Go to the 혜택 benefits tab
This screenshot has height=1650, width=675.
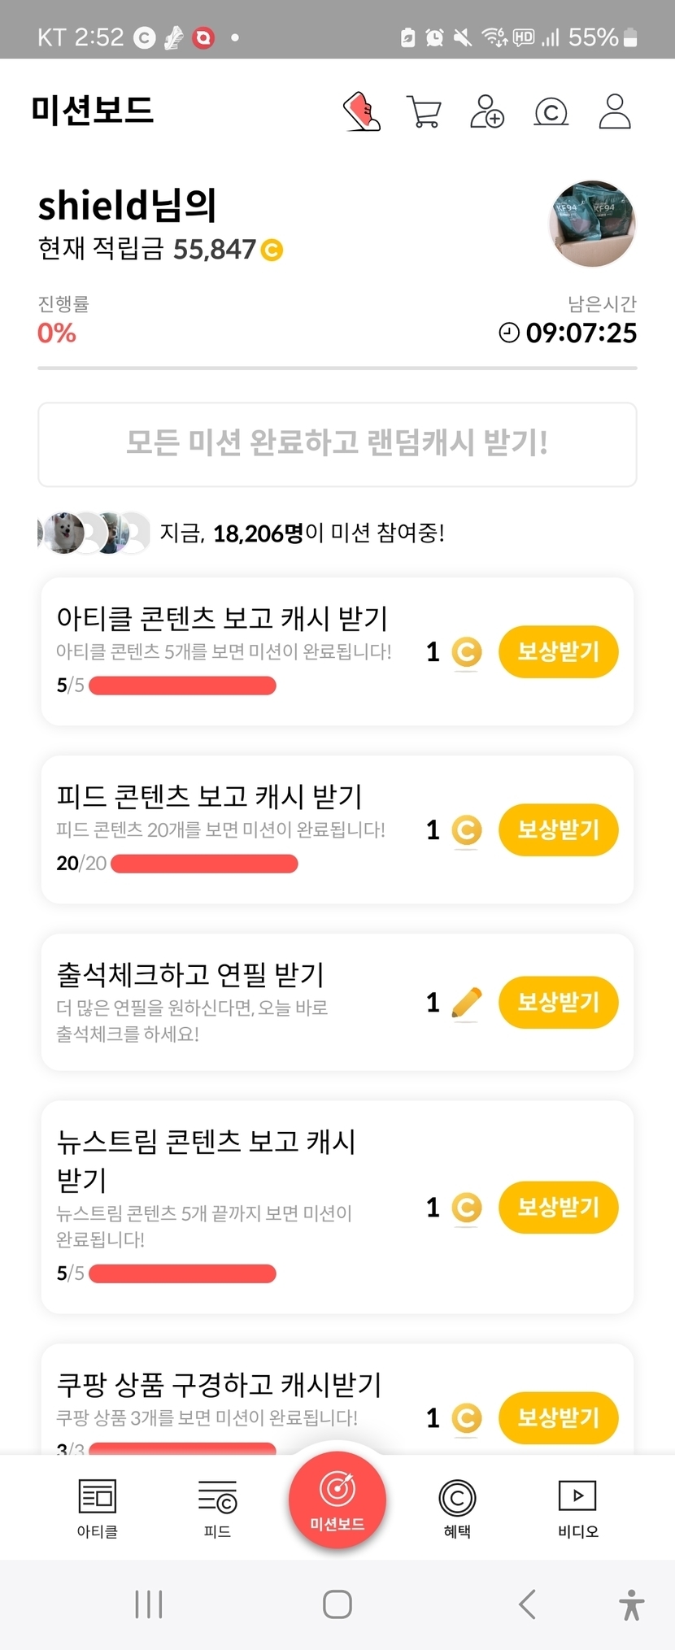tap(457, 1507)
